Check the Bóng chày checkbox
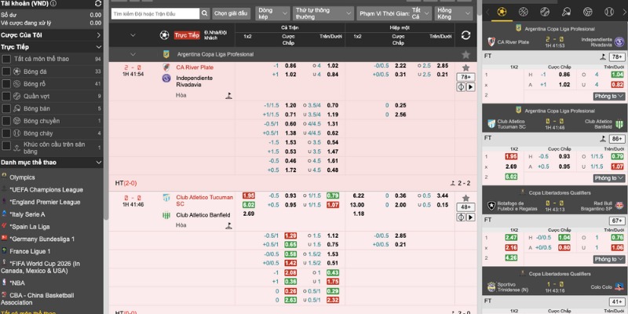The height and width of the screenshot is (314, 628). point(6,133)
